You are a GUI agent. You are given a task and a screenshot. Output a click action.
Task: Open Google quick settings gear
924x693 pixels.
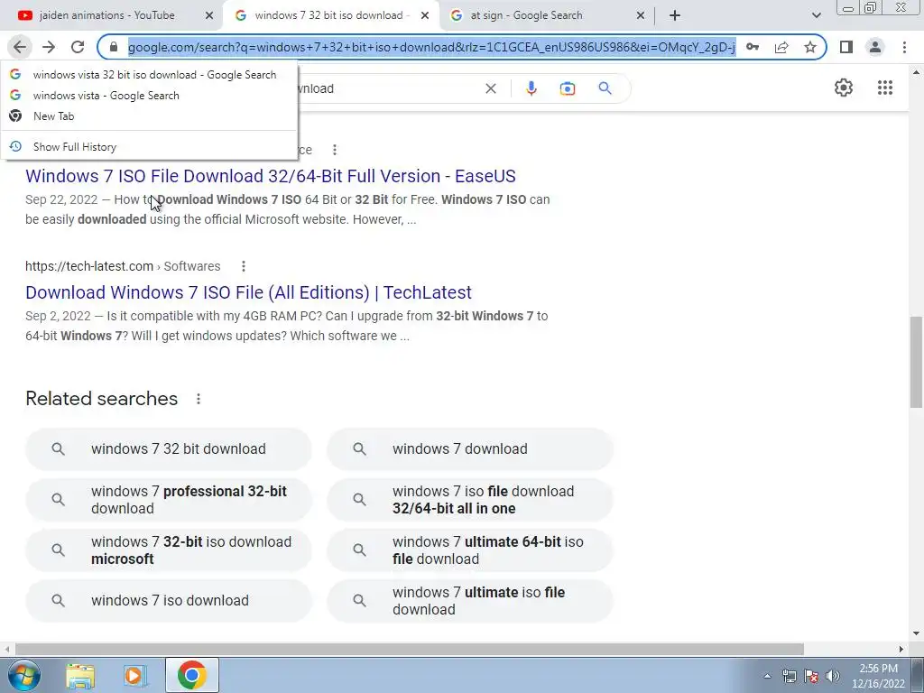click(844, 88)
